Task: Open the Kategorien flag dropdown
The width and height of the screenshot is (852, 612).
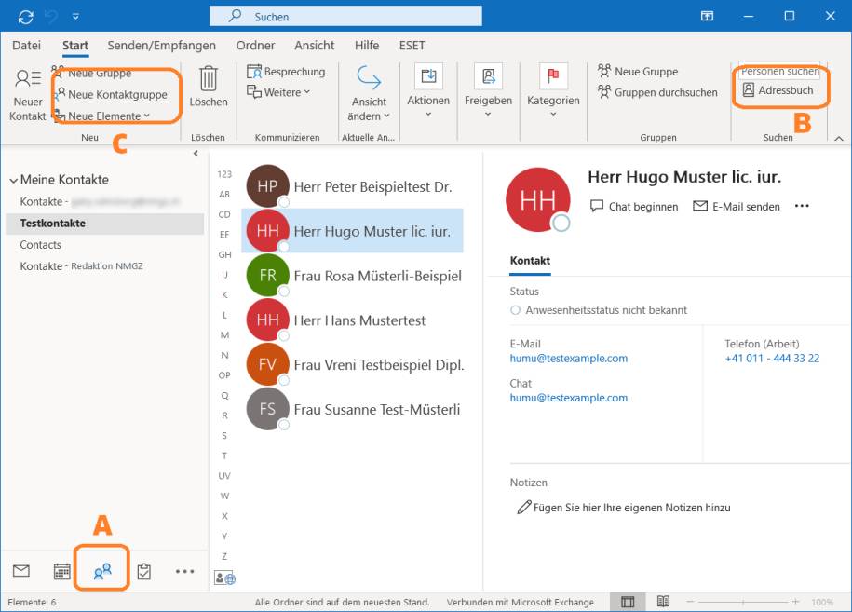Action: [x=553, y=90]
